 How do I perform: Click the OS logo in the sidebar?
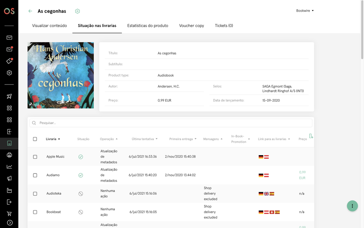pos(9,11)
